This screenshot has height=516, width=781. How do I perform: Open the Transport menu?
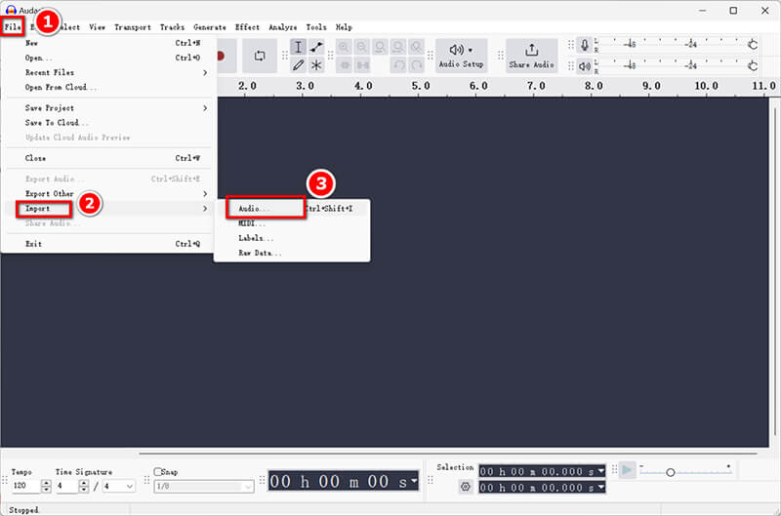[x=133, y=27]
